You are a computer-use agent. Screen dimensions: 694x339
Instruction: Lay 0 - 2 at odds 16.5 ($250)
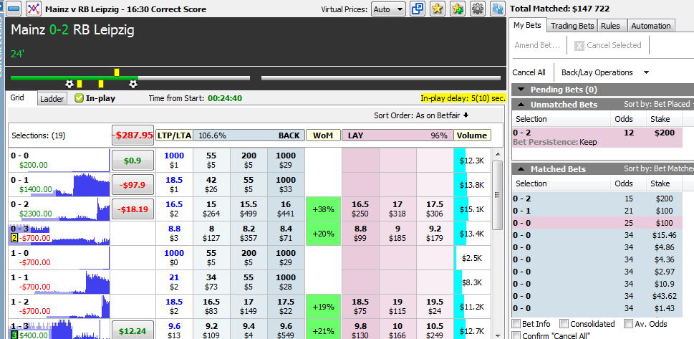click(x=360, y=209)
